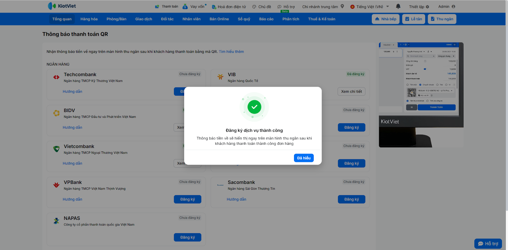Click the Sacombank bank name
This screenshot has width=508, height=250.
tap(241, 183)
